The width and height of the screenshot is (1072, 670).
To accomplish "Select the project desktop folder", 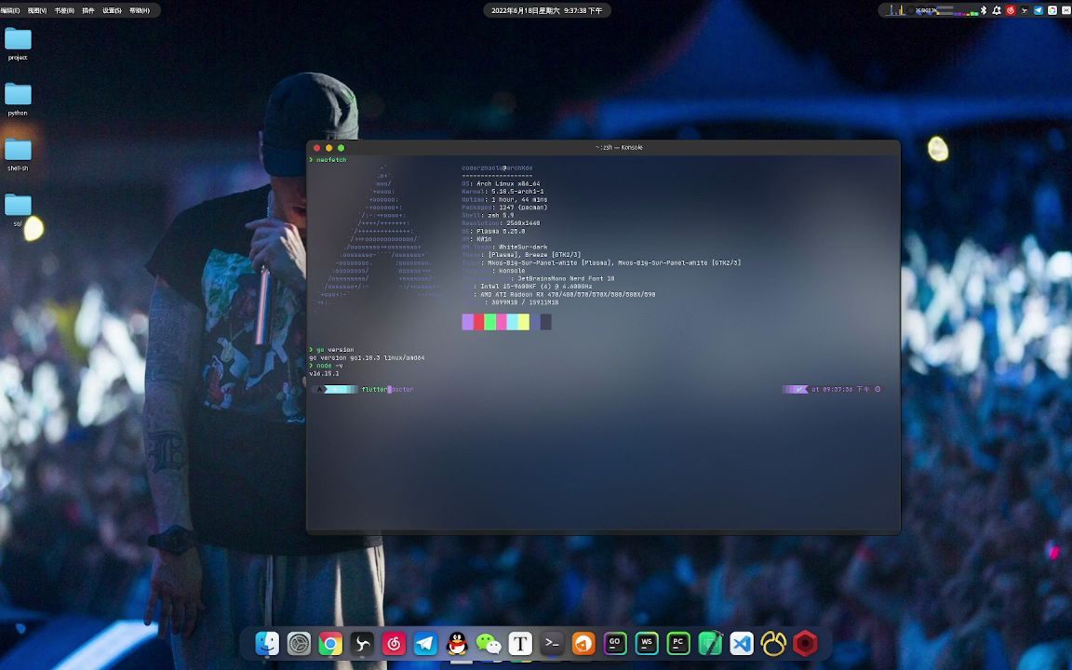I will [x=18, y=45].
